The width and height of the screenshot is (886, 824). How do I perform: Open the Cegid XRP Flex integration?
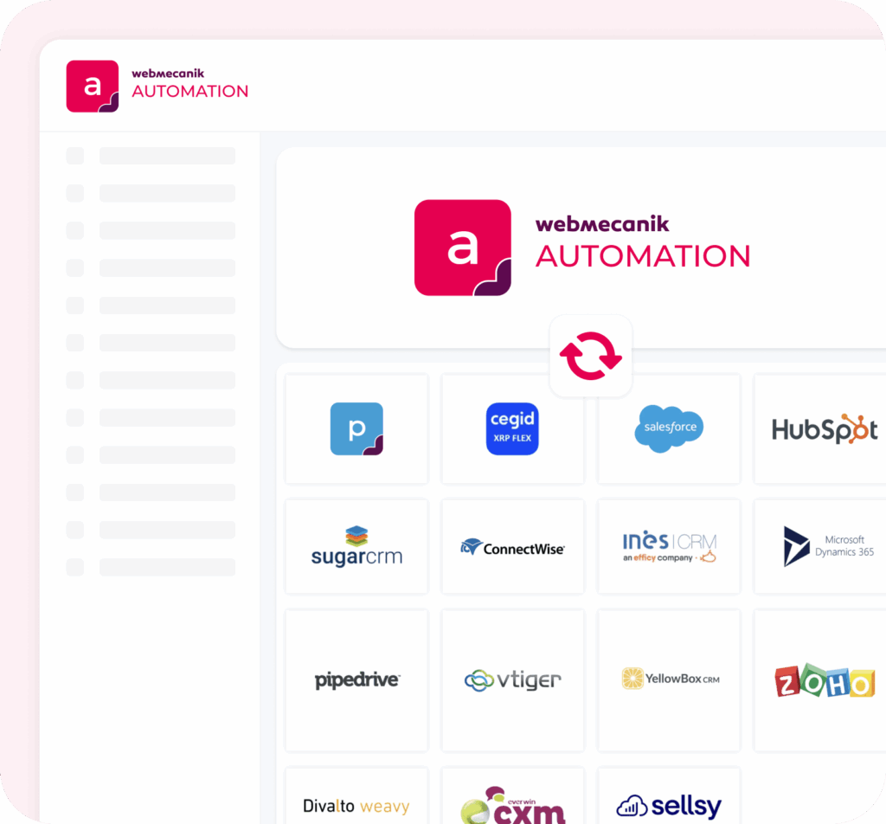512,428
